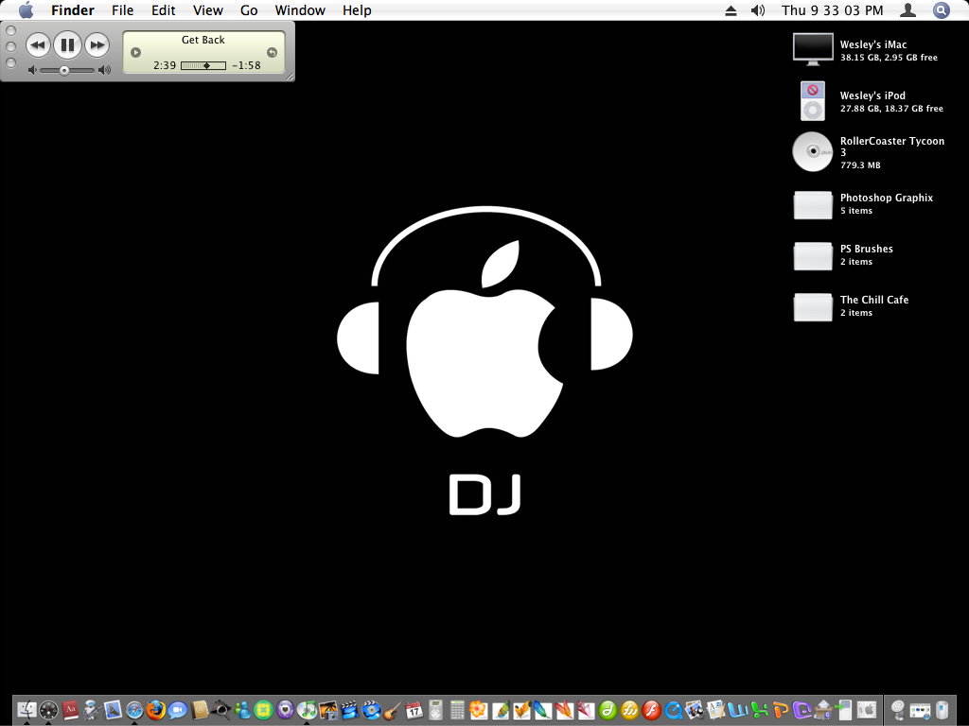969x726 pixels.
Task: Launch PowerPoint from the Dock
Action: pyautogui.click(x=781, y=710)
